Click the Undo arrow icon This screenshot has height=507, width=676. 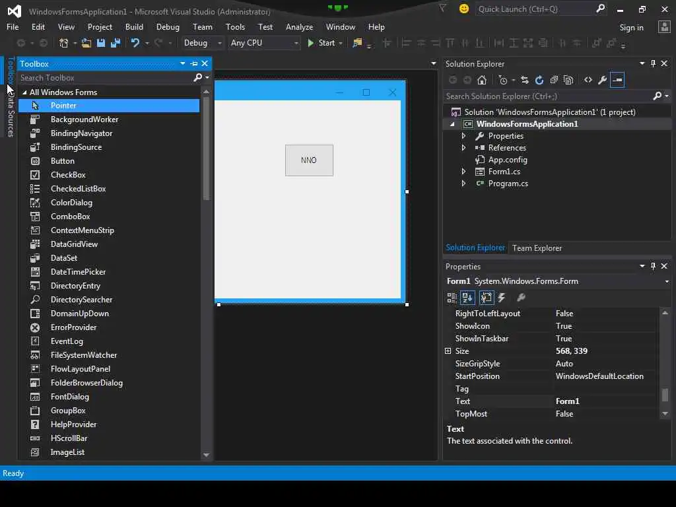click(x=135, y=43)
